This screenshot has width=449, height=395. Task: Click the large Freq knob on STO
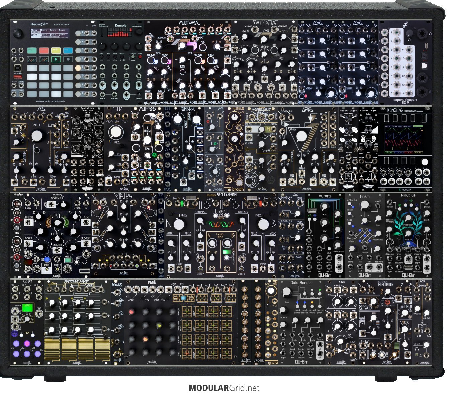tap(116, 132)
